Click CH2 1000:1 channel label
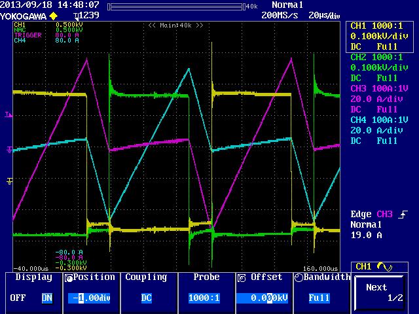419x314 pixels. [x=376, y=57]
